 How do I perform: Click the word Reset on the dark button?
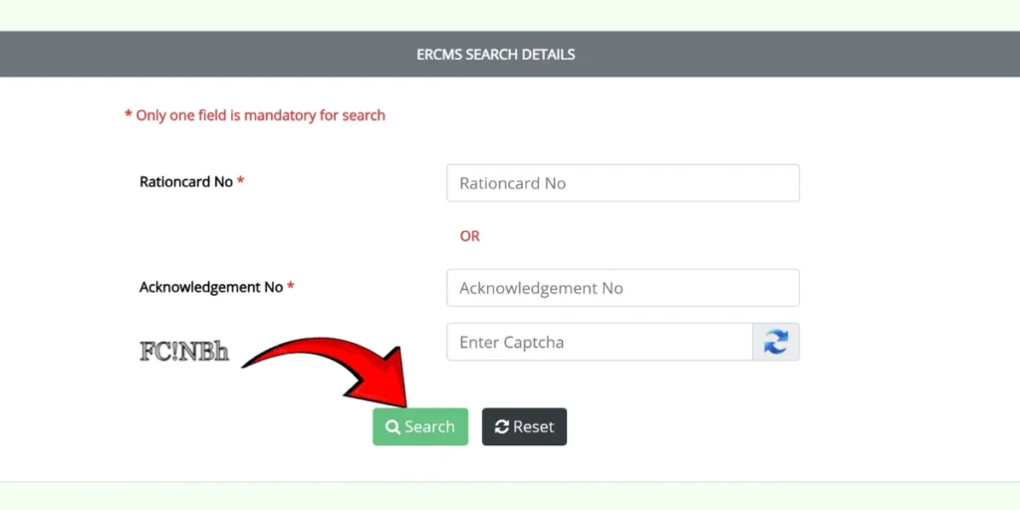pos(534,426)
